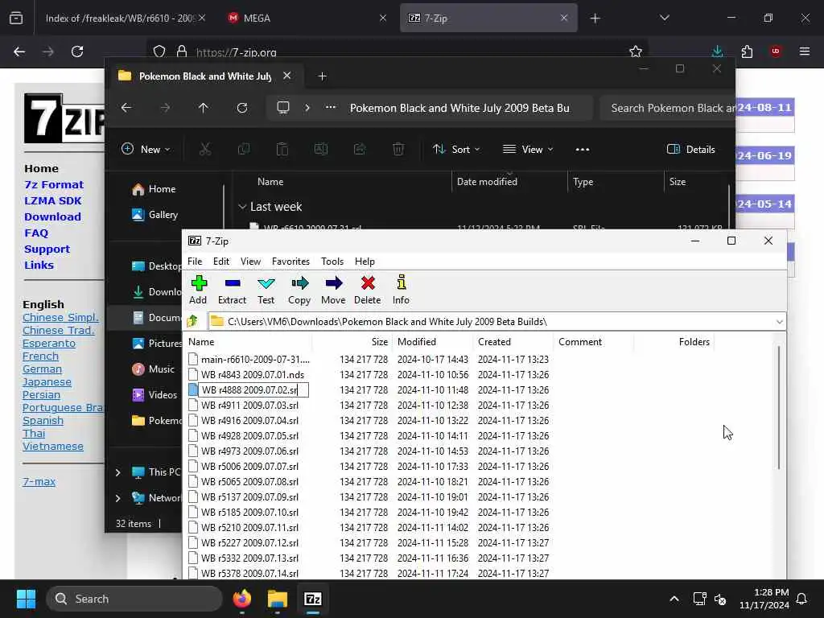Click the Explorer search box

pos(667,108)
